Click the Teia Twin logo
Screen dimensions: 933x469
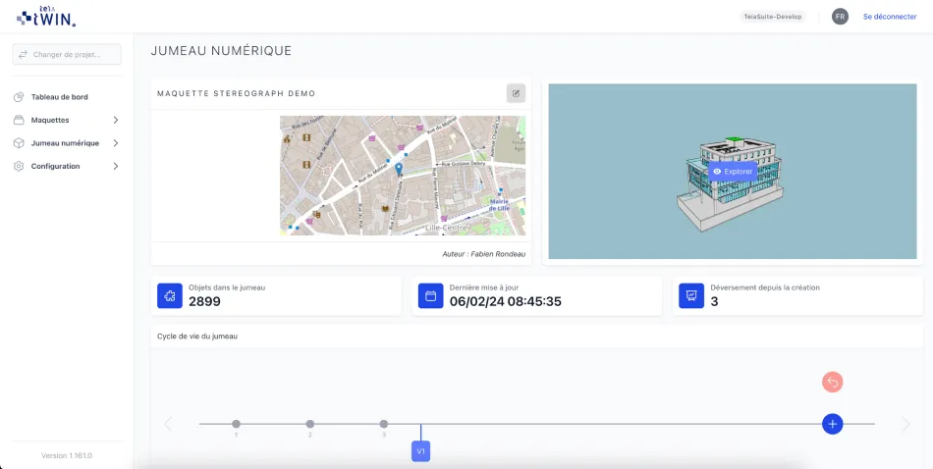pos(46,16)
